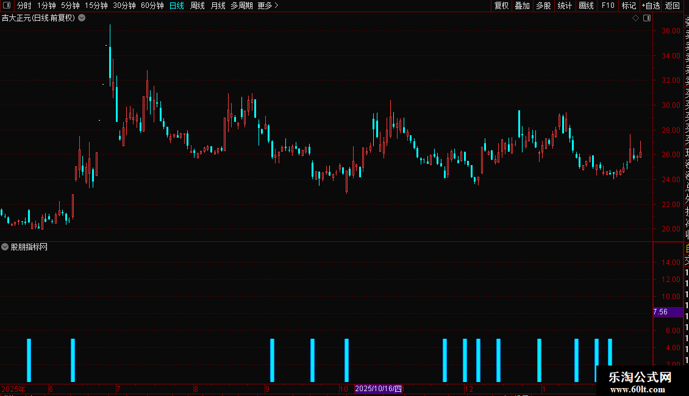Click the 标记 mark button

tap(629, 5)
